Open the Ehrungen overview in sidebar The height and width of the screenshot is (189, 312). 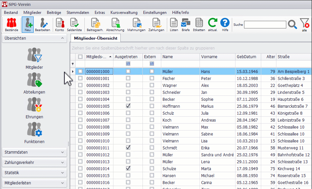pyautogui.click(x=34, y=108)
